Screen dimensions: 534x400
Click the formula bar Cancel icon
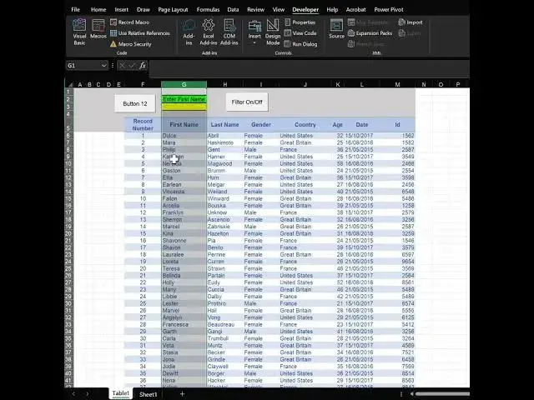point(123,65)
